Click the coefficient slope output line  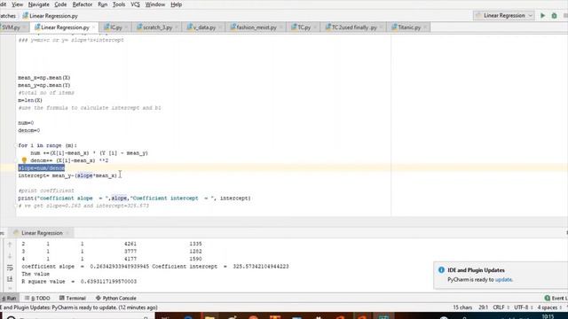click(x=155, y=267)
